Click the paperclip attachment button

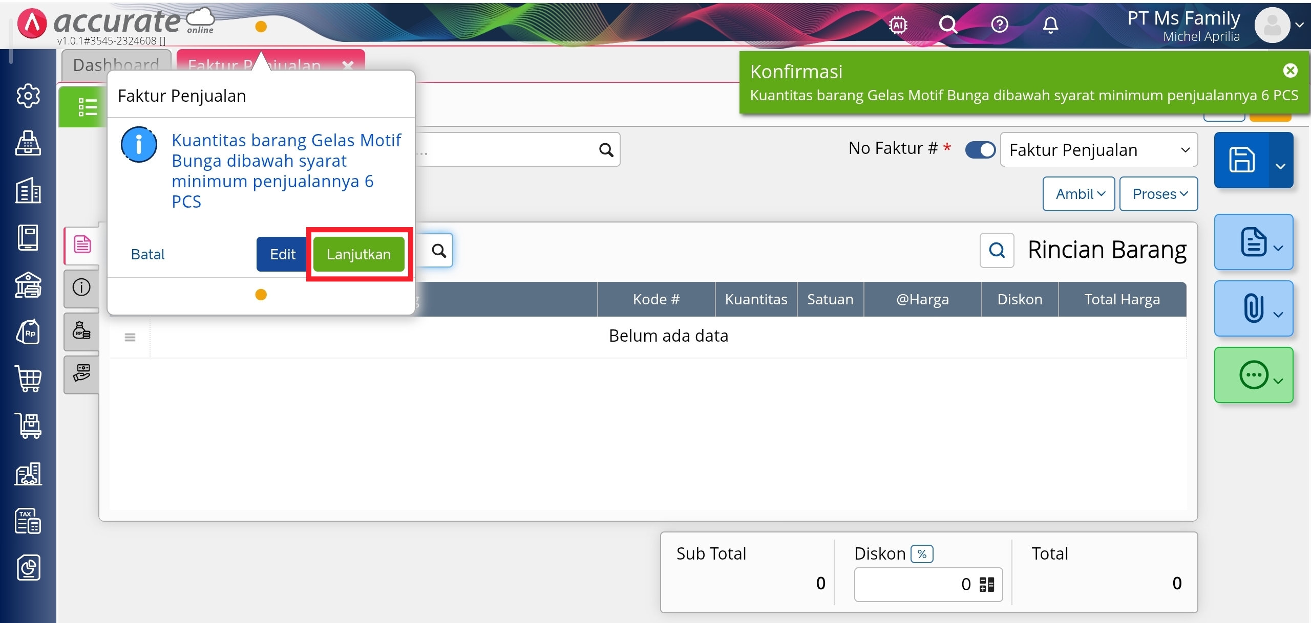(x=1253, y=308)
